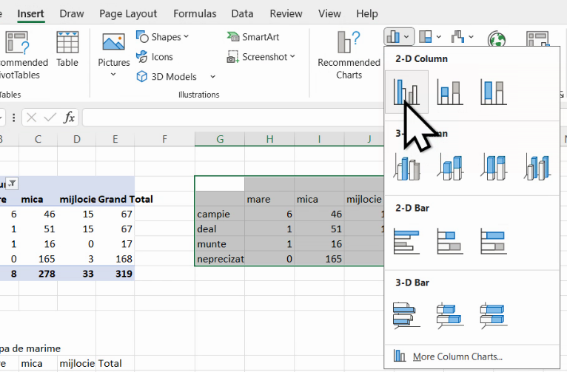Switch to the Formulas tab
The height and width of the screenshot is (372, 567).
pos(195,13)
